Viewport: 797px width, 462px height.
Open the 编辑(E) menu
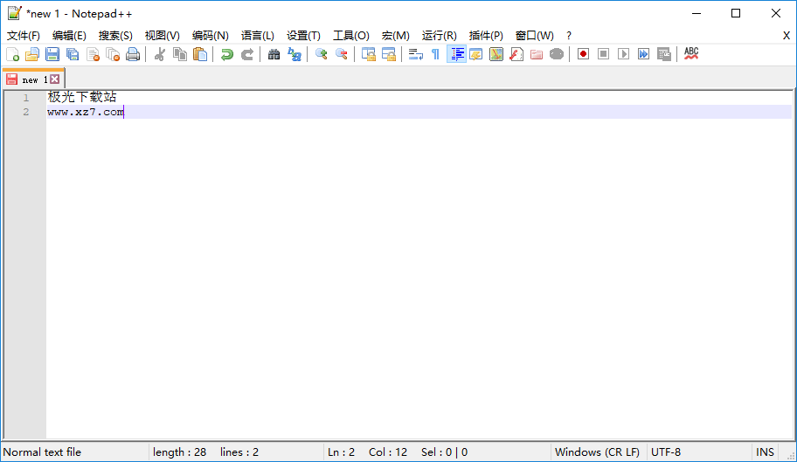click(69, 36)
